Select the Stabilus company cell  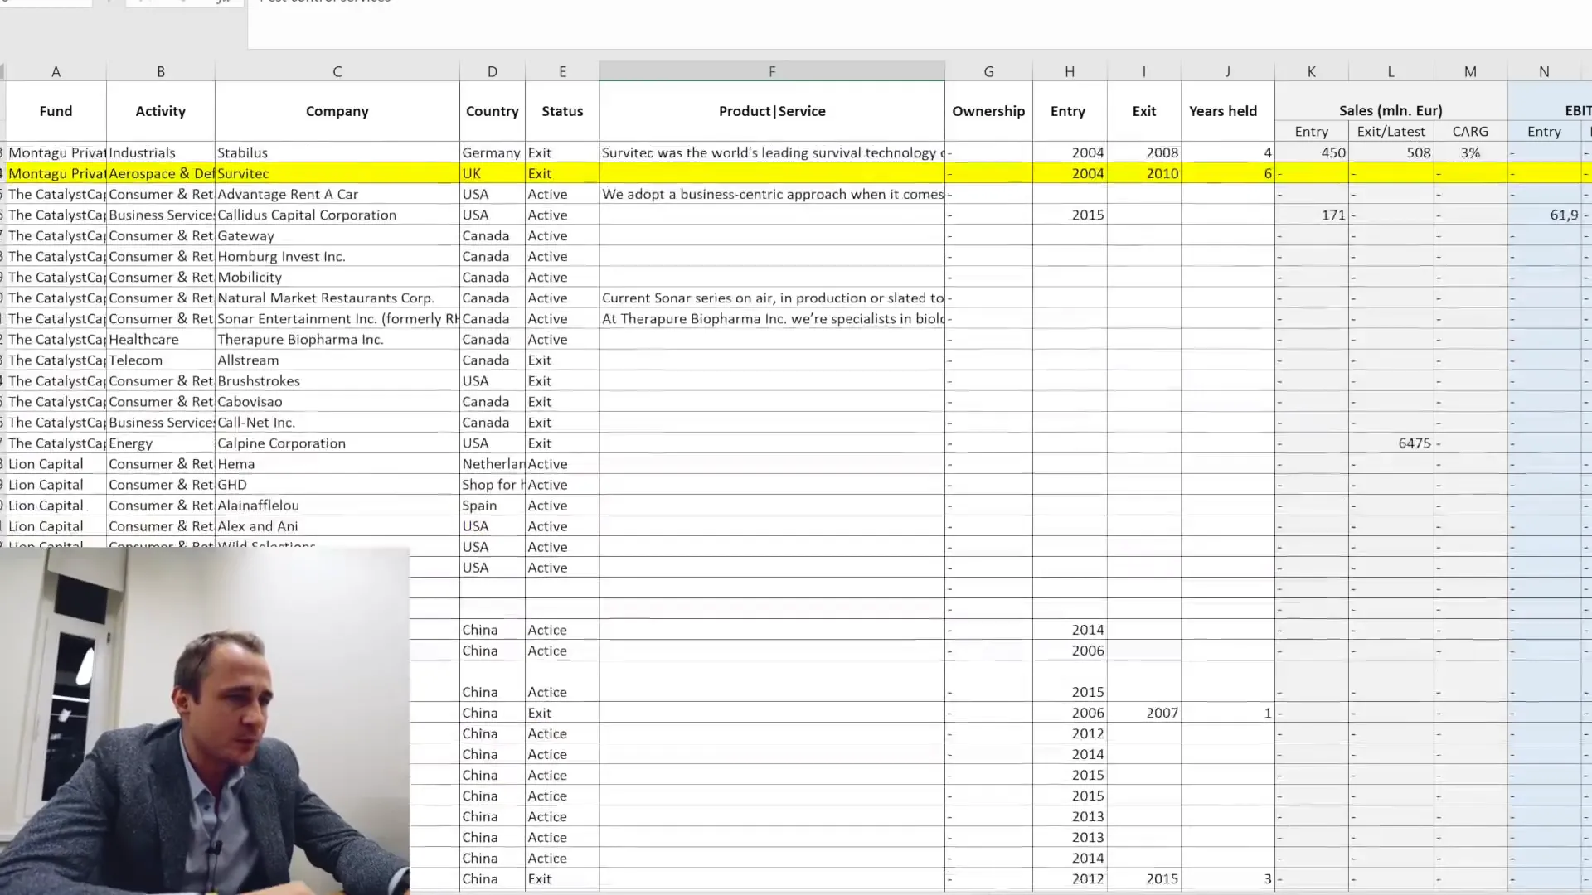[x=337, y=152]
